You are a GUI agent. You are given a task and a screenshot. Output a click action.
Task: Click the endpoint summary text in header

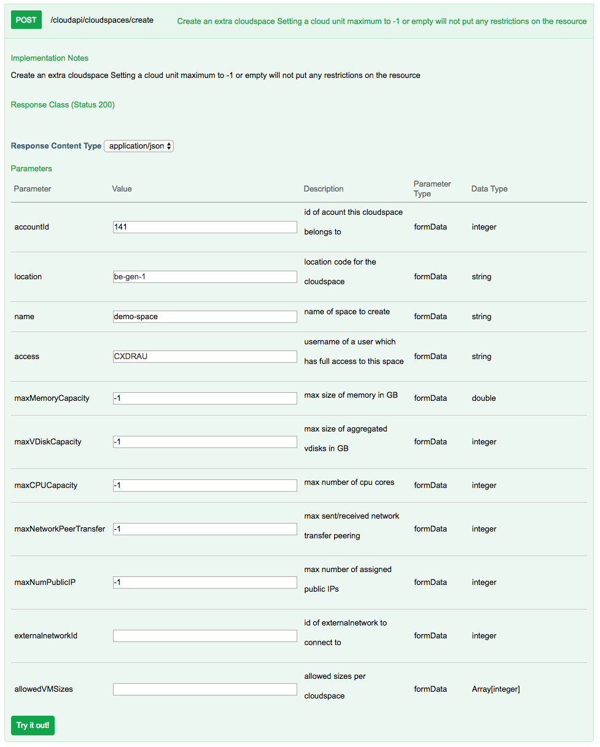pos(381,21)
